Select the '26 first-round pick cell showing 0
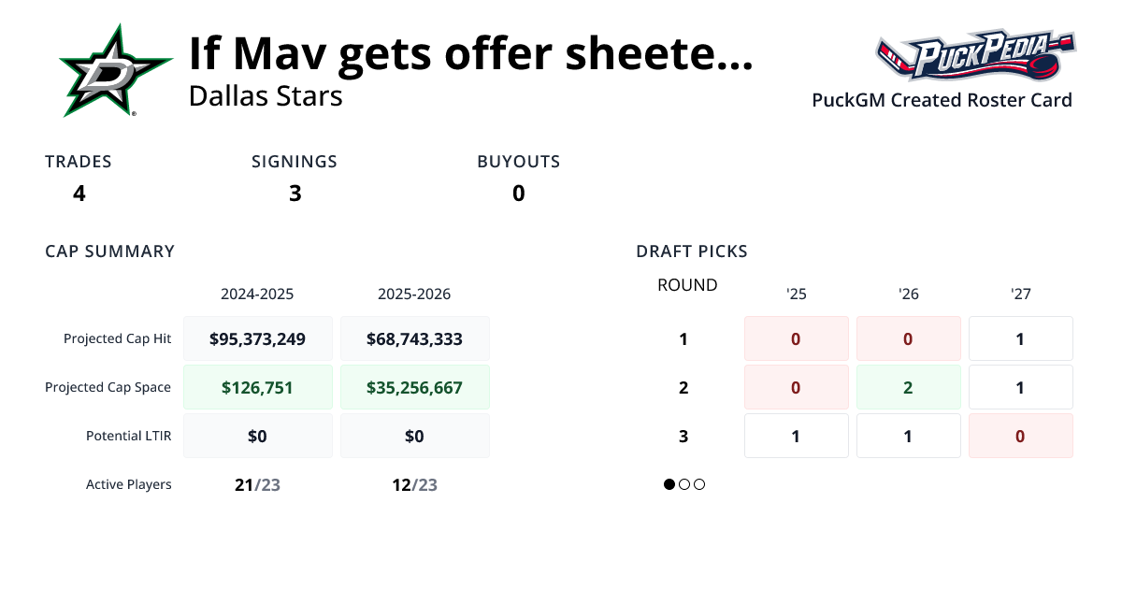 [x=908, y=338]
